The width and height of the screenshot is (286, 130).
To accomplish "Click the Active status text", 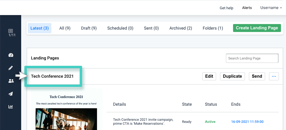I will (210, 122).
